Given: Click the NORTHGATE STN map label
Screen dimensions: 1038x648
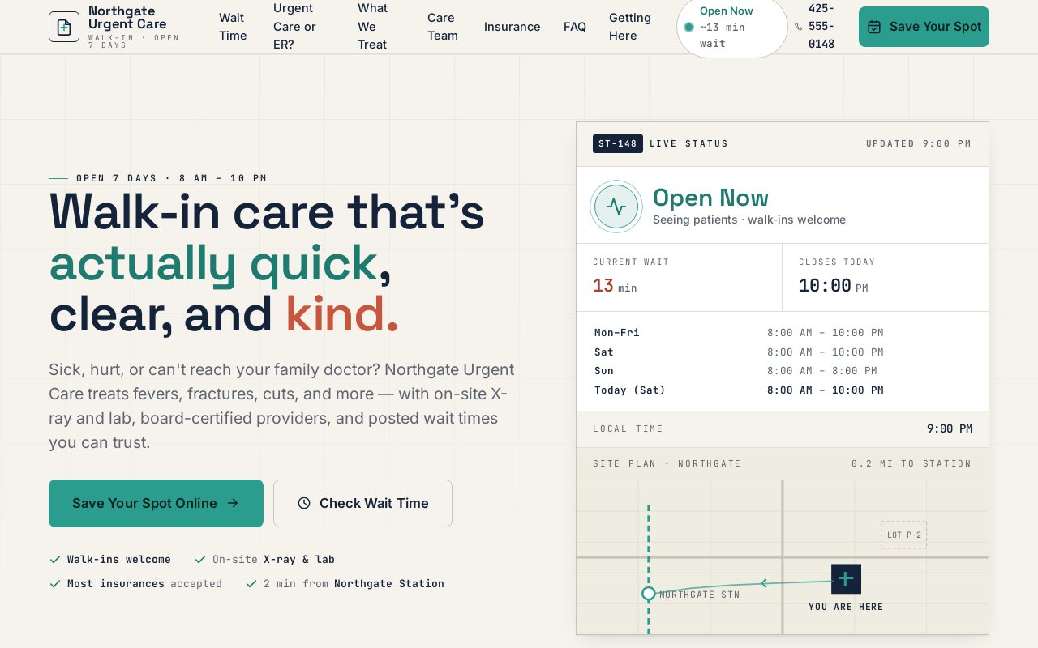Looking at the screenshot, I should pyautogui.click(x=700, y=595).
